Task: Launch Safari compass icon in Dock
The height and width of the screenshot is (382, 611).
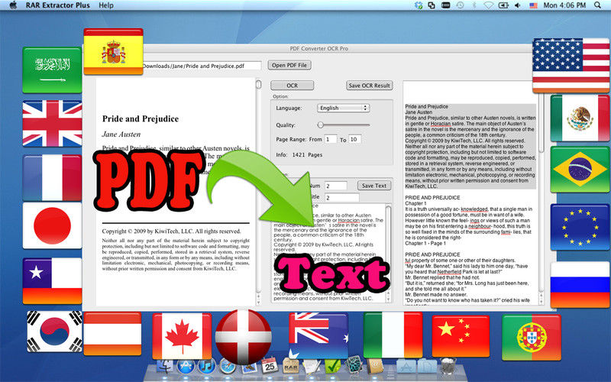Action: (x=228, y=367)
